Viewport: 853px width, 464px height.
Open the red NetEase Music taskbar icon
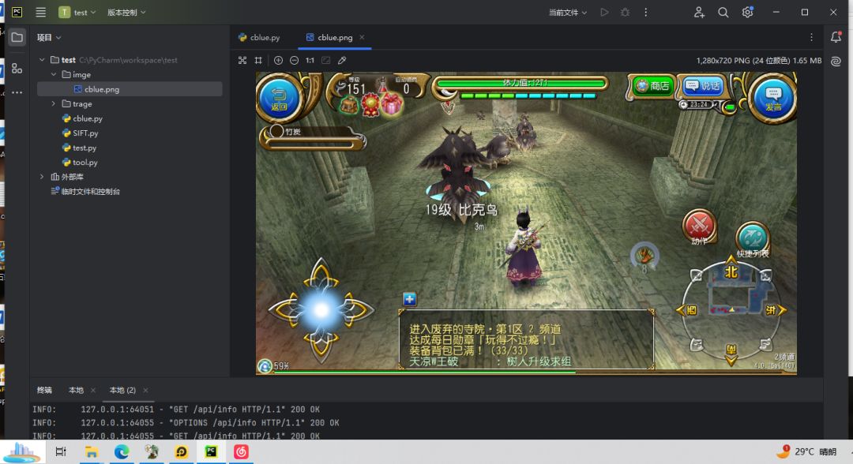pyautogui.click(x=241, y=451)
